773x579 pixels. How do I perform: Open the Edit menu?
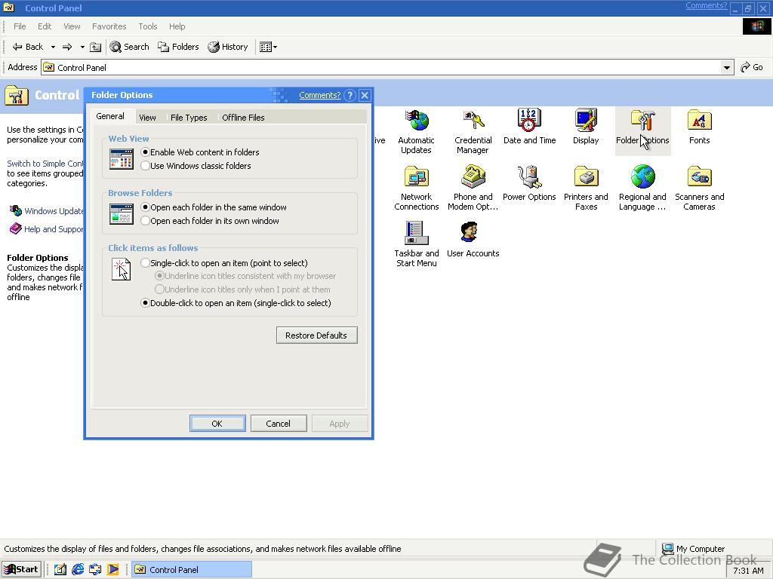45,26
